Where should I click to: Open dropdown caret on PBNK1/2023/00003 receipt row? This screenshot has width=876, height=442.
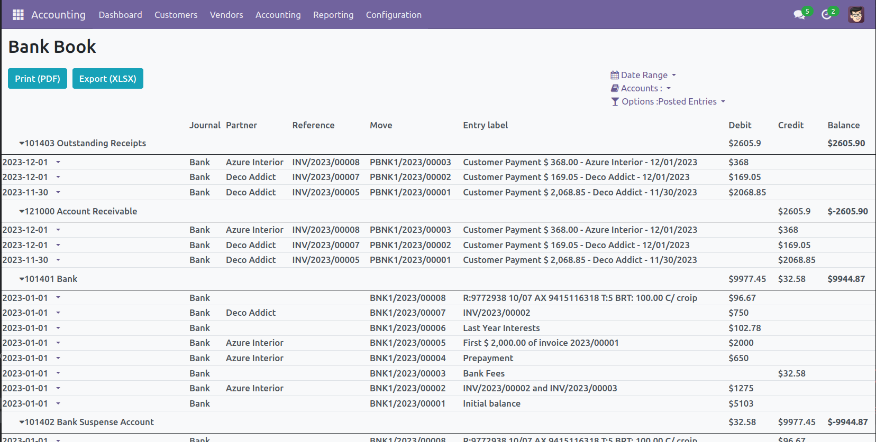(58, 162)
